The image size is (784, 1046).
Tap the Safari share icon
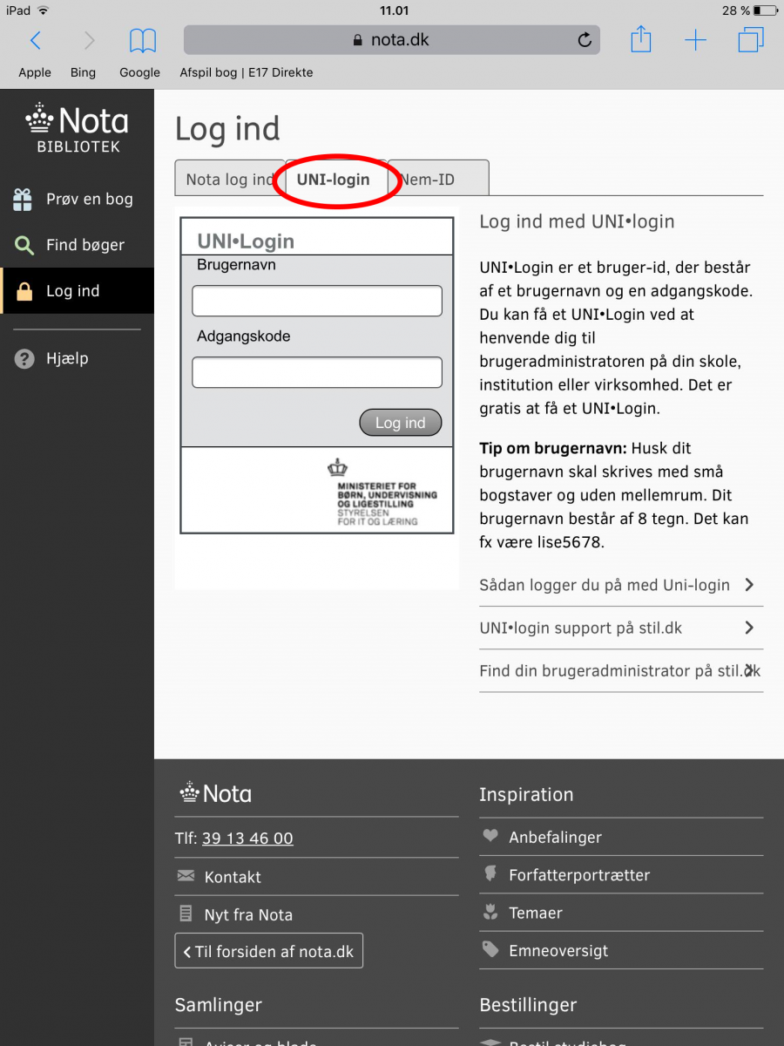point(641,40)
